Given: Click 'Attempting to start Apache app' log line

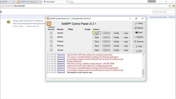Looking at the screenshot, I should click(x=80, y=72).
